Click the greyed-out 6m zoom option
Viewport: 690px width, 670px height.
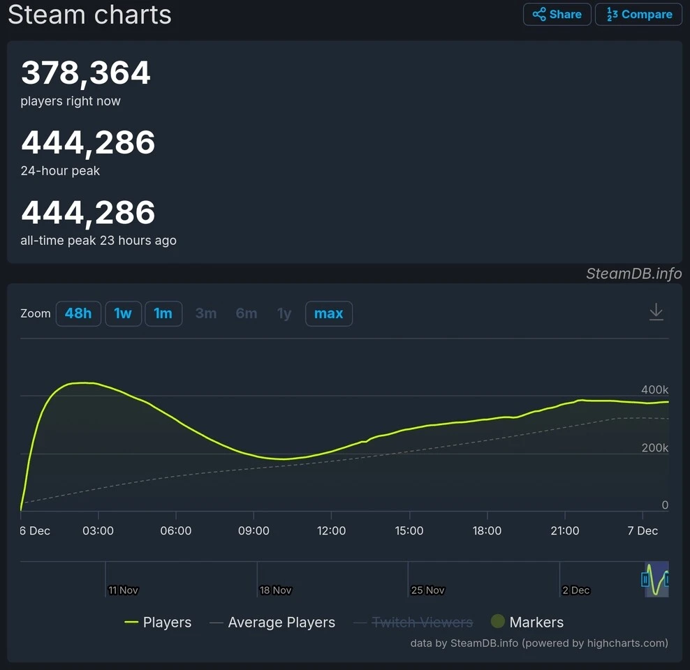pos(246,314)
